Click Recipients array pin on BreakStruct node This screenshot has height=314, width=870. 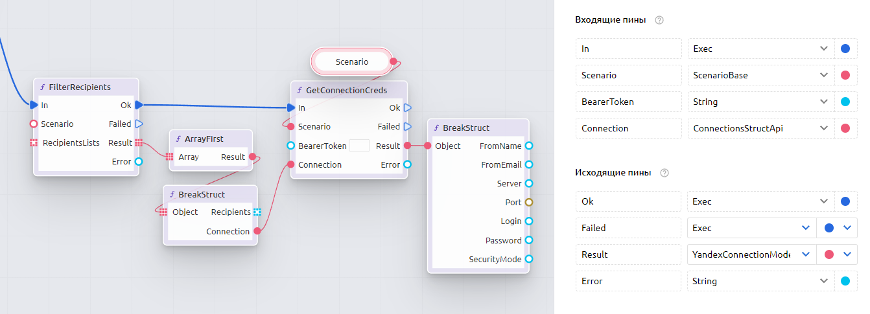257,212
